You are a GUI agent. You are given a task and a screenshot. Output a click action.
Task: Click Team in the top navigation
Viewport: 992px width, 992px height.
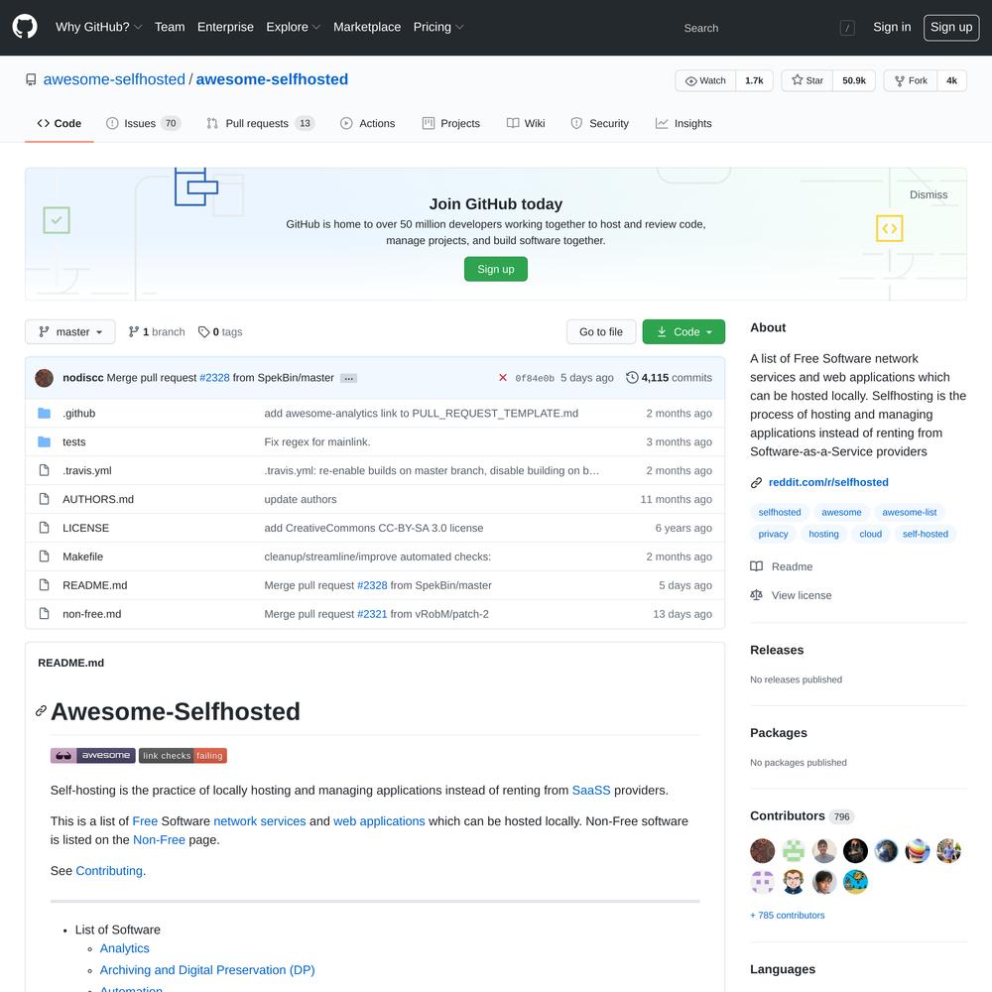170,27
